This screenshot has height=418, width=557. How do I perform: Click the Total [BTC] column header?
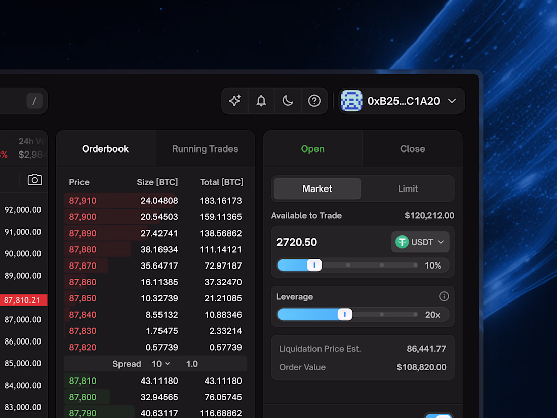click(221, 182)
